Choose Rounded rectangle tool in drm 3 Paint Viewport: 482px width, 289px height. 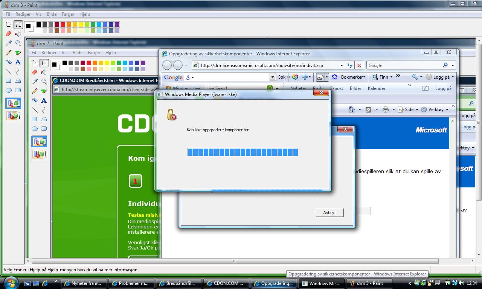tap(18, 90)
